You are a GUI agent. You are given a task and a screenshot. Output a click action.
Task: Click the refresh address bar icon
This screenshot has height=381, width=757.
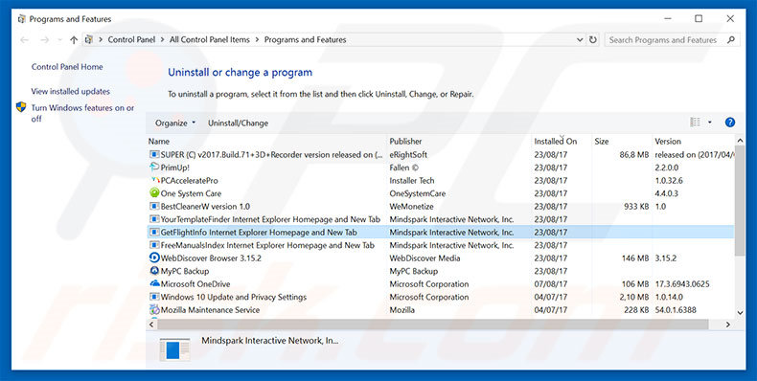click(x=593, y=40)
